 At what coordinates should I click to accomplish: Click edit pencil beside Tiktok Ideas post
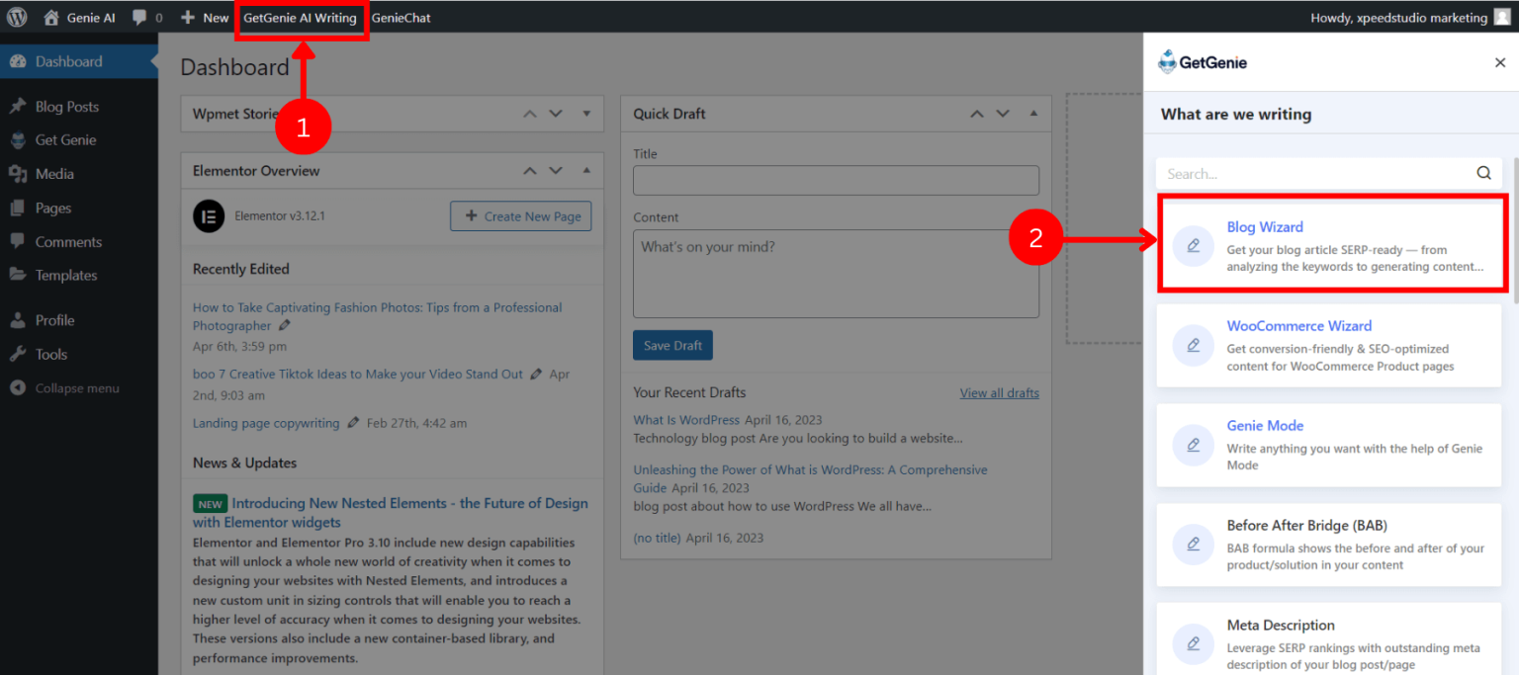point(536,375)
